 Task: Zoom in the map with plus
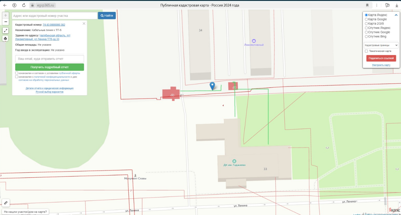pos(6,15)
